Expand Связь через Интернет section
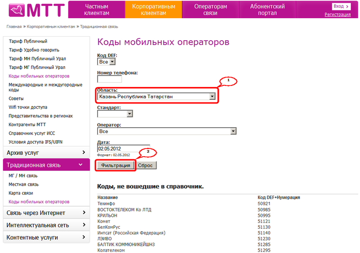360x253 pixels. click(x=46, y=213)
